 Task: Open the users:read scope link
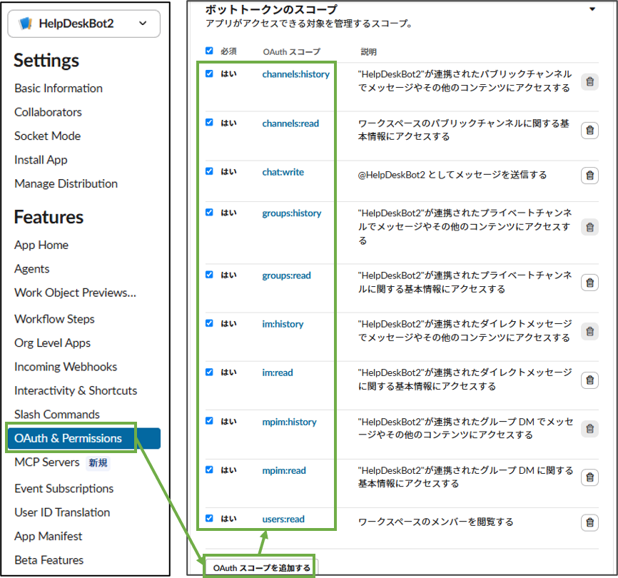click(283, 519)
